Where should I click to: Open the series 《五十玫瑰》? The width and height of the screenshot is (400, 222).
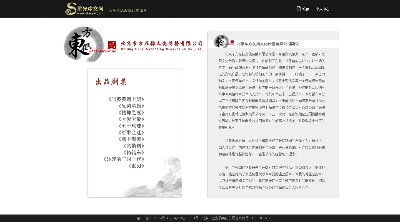click(x=131, y=126)
